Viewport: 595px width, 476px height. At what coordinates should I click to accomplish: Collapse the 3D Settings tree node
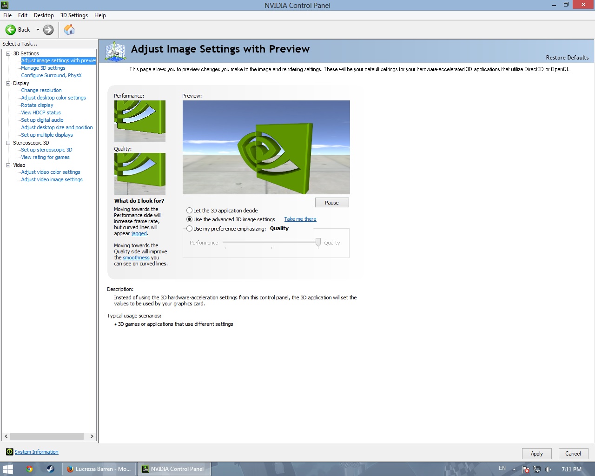click(x=8, y=53)
